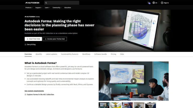Switch to the Software bundle tab
Image resolution: width=193 pixels, height=108 pixels.
[101, 54]
